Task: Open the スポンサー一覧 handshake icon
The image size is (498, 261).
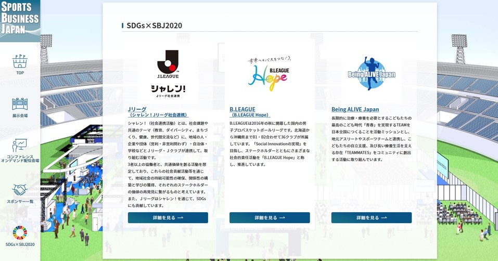Action: pyautogui.click(x=20, y=190)
